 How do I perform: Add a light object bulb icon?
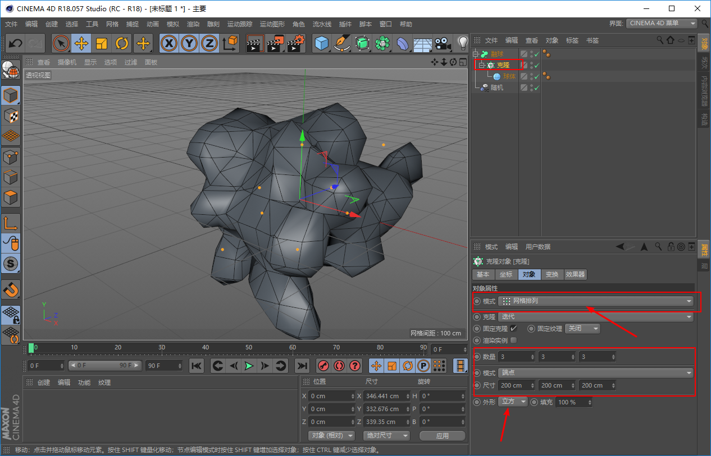463,43
